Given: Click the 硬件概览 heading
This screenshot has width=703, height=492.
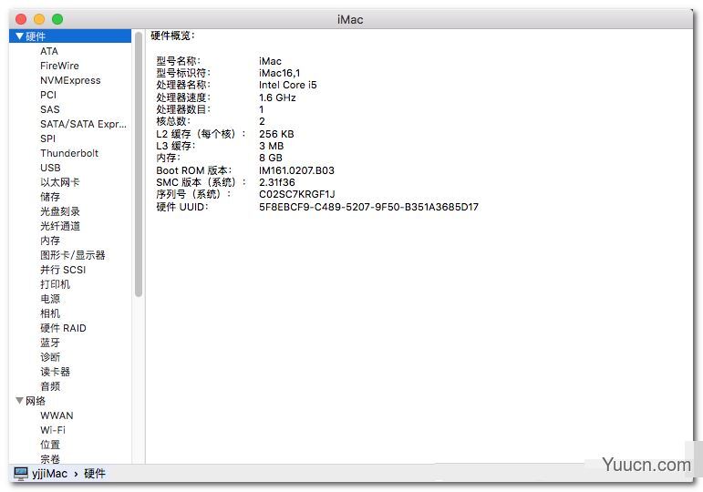Looking at the screenshot, I should pyautogui.click(x=172, y=36).
